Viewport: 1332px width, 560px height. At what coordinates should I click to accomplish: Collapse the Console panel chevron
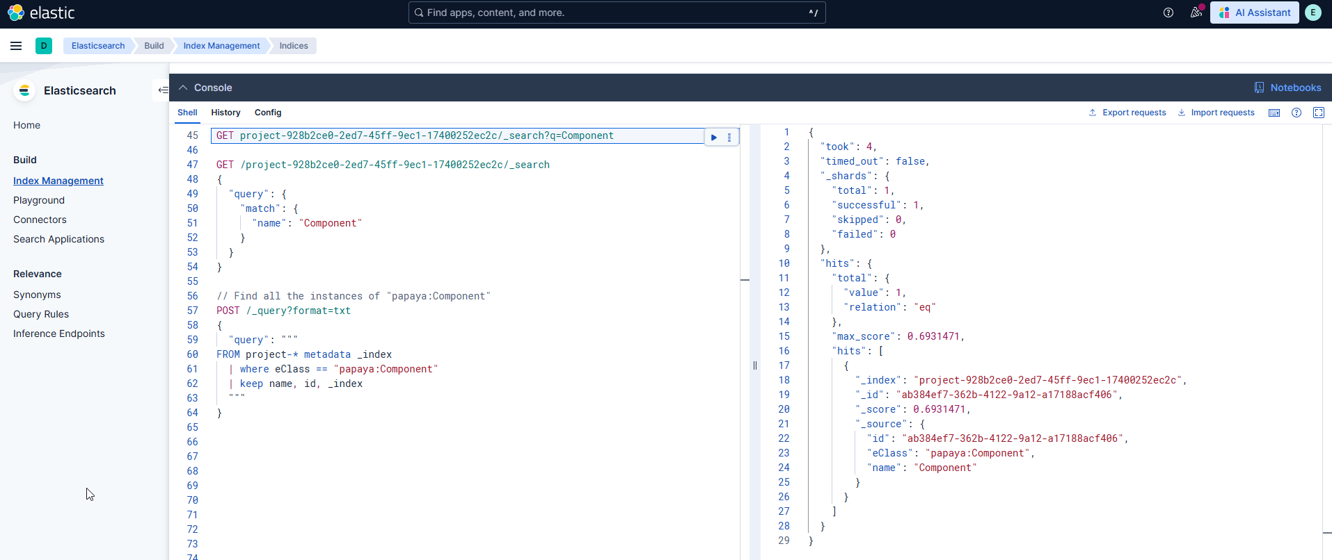tap(183, 88)
